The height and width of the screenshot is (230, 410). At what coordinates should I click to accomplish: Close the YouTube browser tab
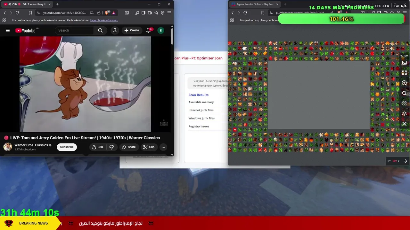49,4
